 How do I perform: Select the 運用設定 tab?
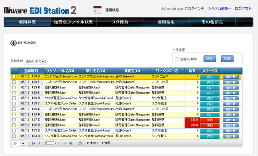click(166, 22)
